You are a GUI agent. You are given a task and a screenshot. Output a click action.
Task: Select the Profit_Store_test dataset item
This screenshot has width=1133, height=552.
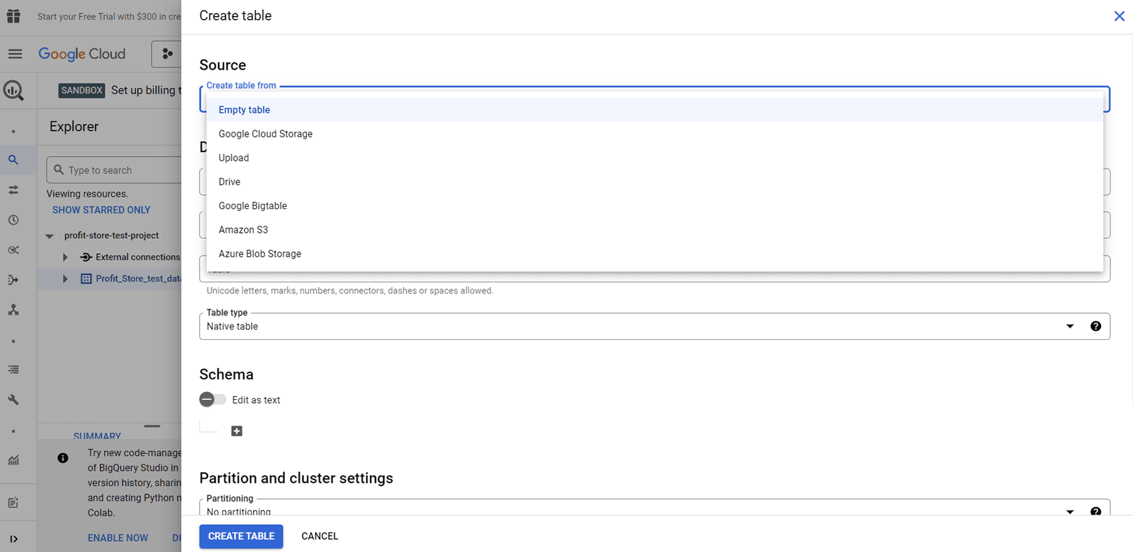138,279
